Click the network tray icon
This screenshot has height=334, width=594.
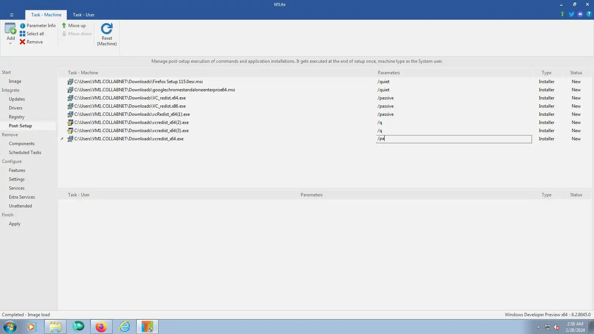coord(547,327)
